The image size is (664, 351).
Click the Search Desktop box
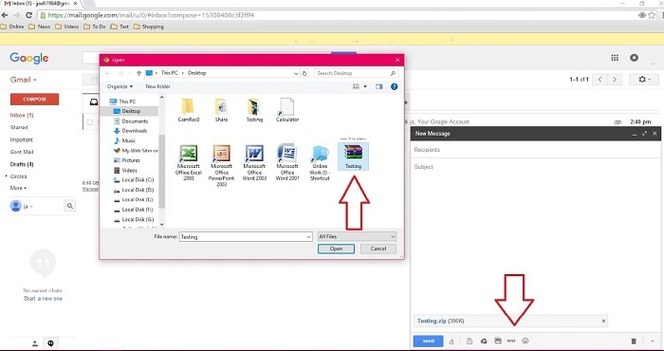click(x=356, y=73)
